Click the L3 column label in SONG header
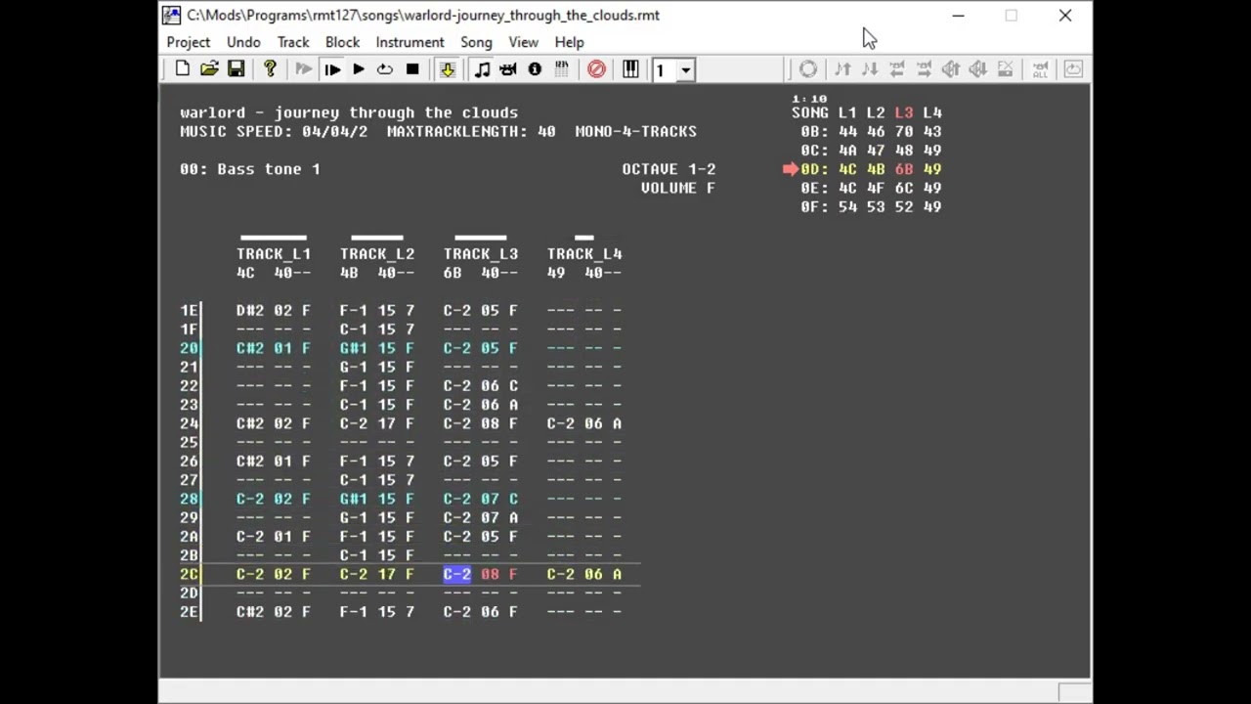Screen dimensions: 1251x704 point(904,112)
